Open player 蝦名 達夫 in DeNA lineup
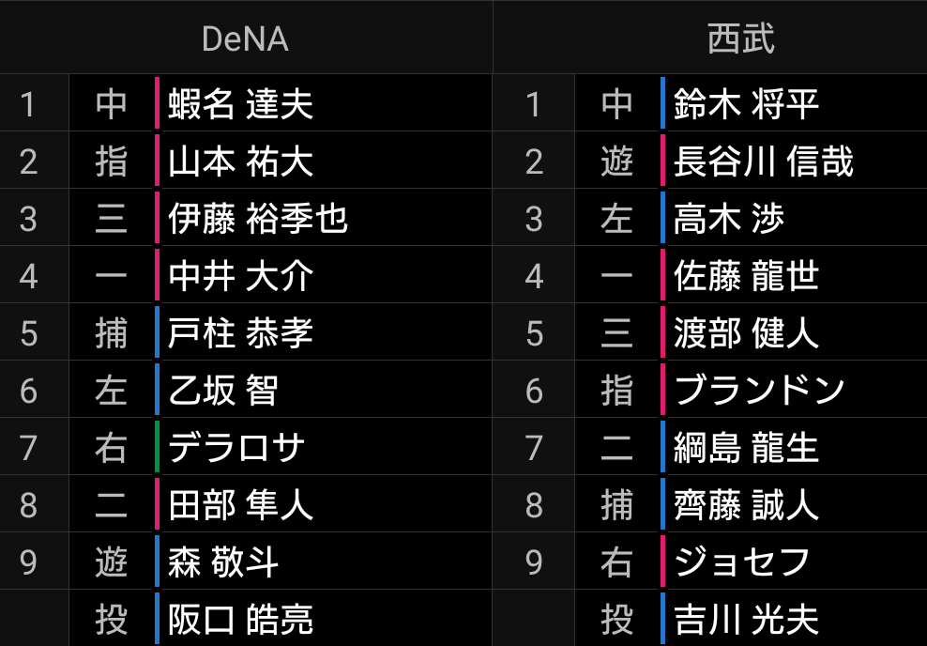Screen dimensions: 927x646 click(x=240, y=103)
